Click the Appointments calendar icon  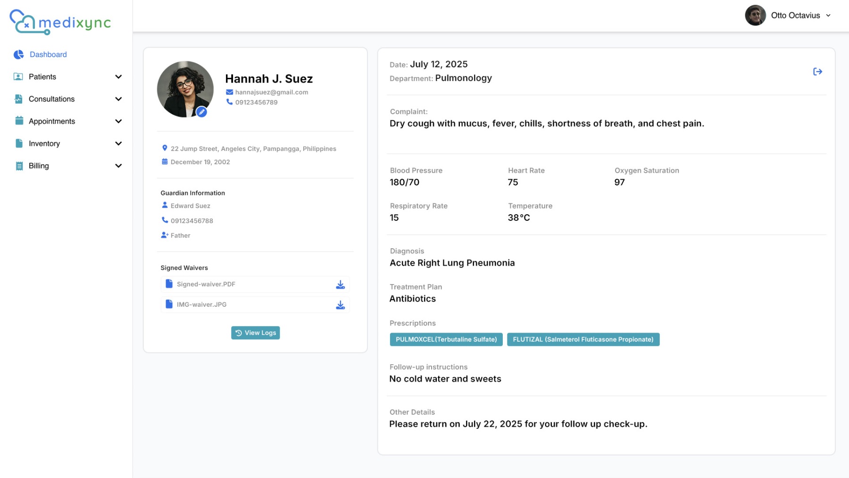(x=19, y=121)
